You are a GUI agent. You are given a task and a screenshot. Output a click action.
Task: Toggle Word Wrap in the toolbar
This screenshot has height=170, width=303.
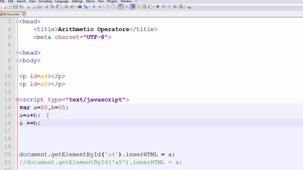pyautogui.click(x=121, y=7)
